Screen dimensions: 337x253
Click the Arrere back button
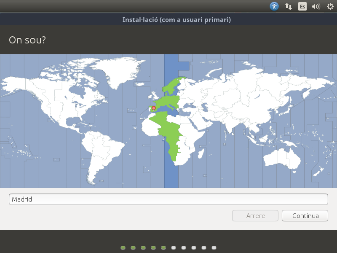(x=255, y=215)
